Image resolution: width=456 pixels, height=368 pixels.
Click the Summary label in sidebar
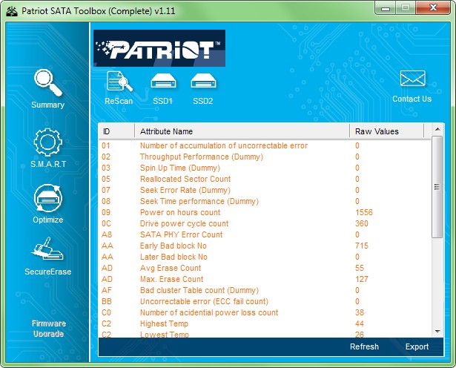48,105
